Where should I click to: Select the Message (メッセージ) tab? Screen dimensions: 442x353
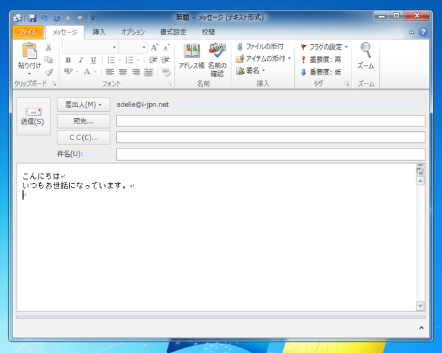pyautogui.click(x=65, y=32)
